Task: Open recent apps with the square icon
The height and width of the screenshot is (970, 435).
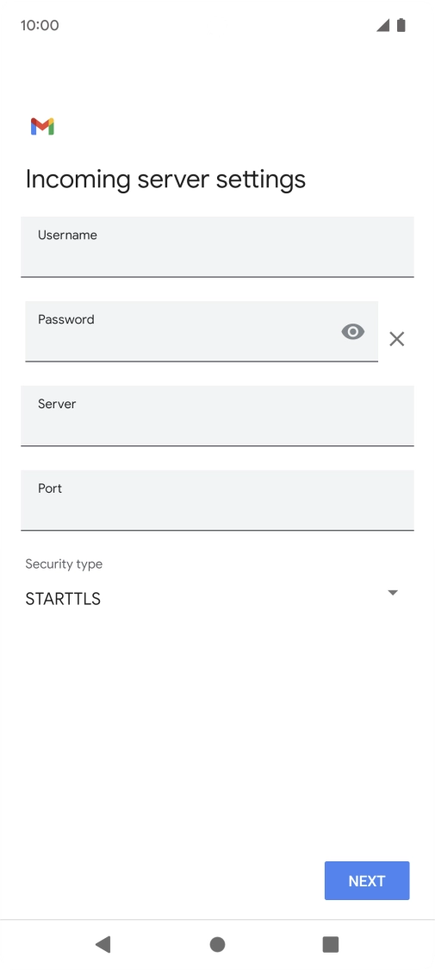Action: click(331, 944)
